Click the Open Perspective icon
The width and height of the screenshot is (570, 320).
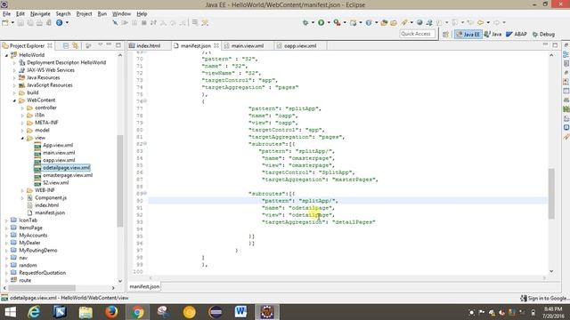click(x=445, y=34)
